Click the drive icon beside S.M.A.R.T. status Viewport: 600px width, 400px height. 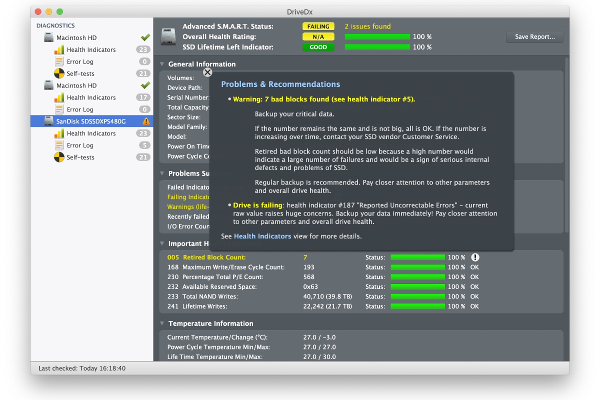168,36
